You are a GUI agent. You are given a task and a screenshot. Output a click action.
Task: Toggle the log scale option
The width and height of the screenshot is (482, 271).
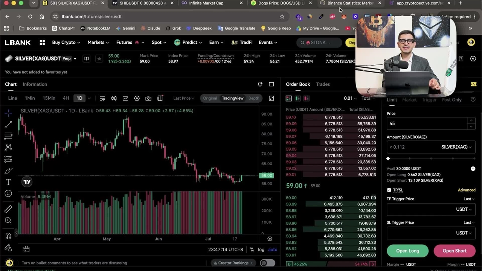261,250
